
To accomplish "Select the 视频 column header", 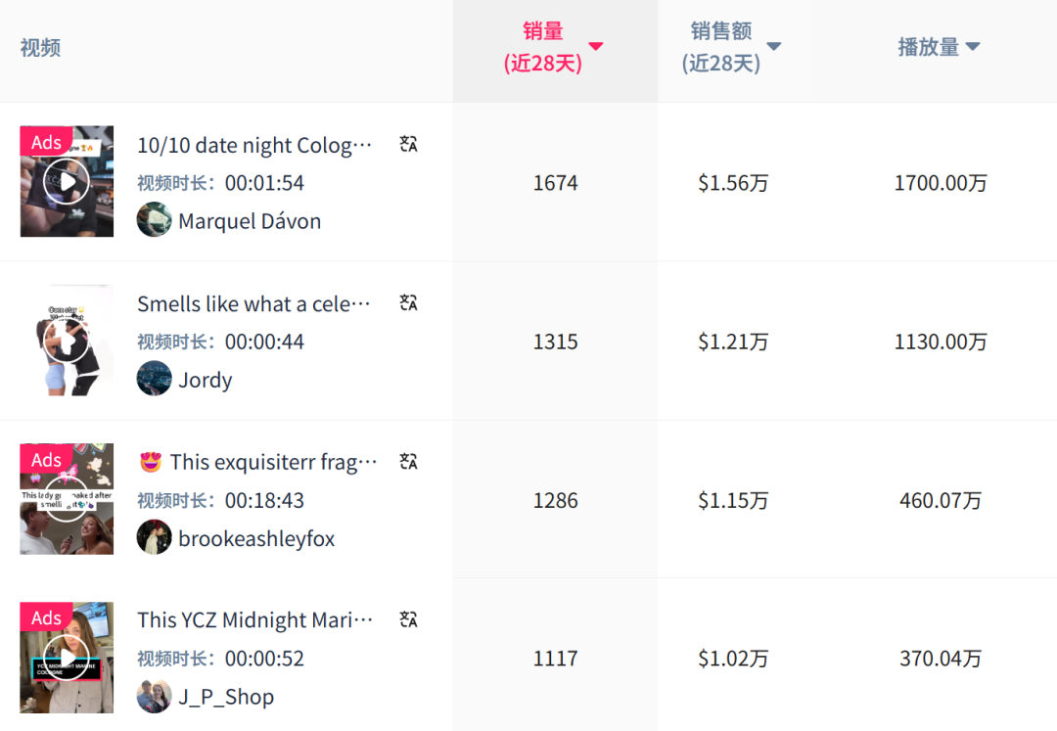I will click(x=39, y=46).
